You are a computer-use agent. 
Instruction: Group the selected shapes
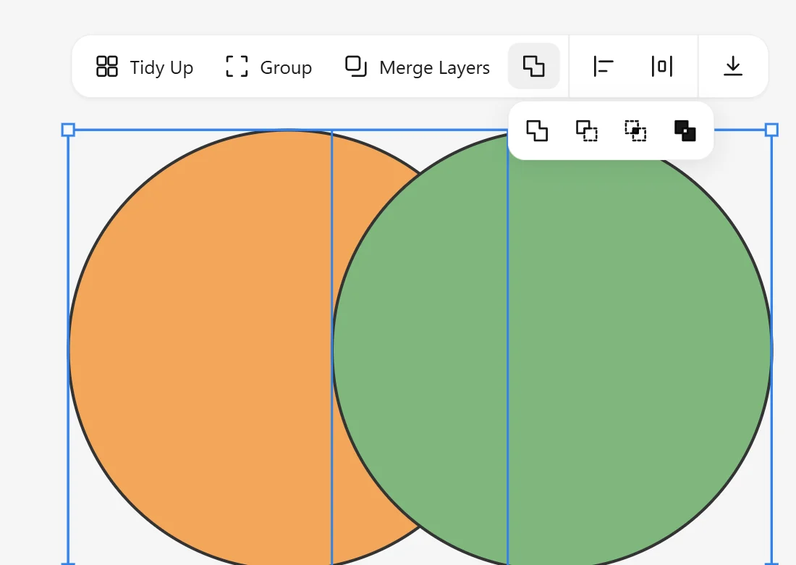tap(268, 67)
